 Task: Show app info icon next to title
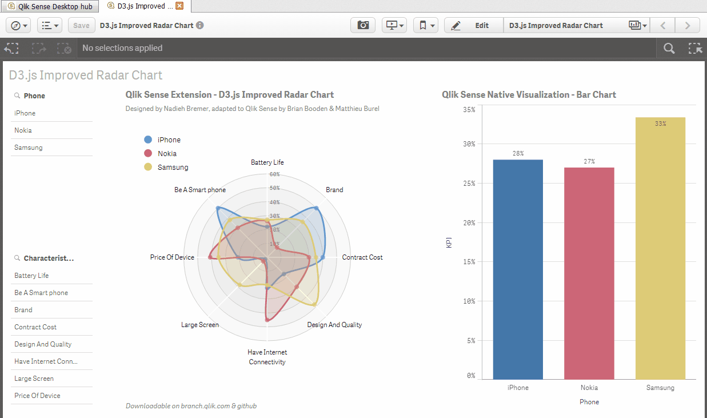(x=200, y=25)
